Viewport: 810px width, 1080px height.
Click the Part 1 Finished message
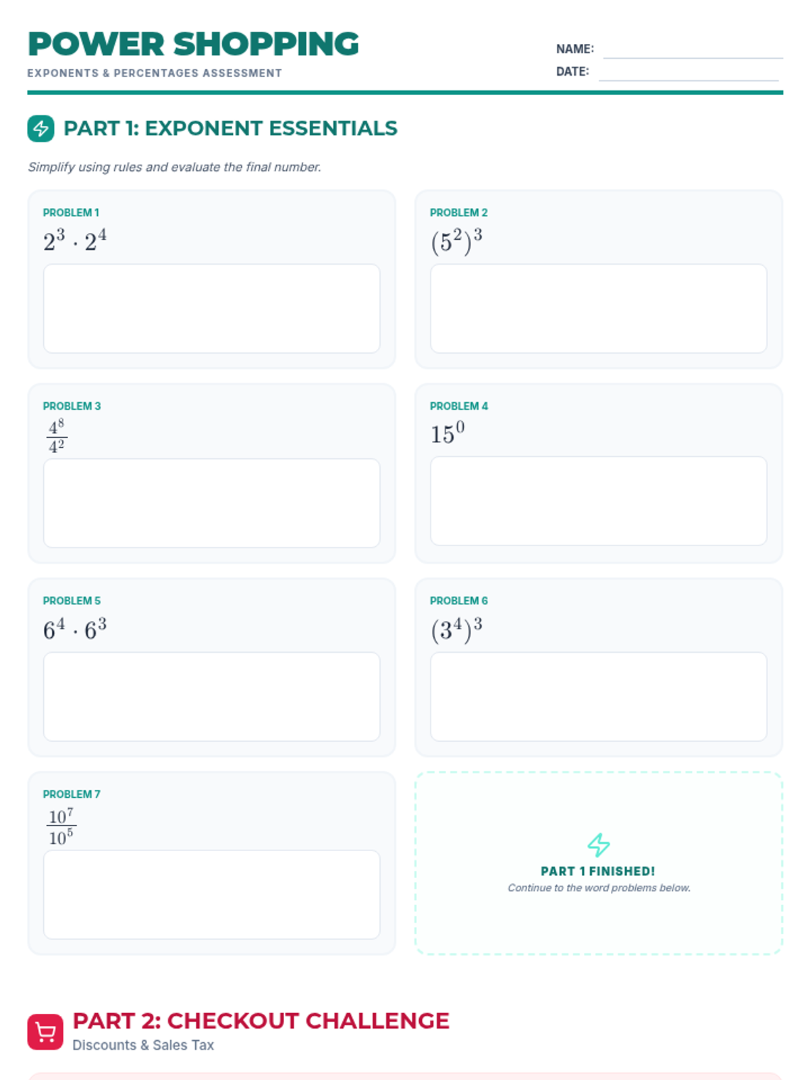click(598, 871)
